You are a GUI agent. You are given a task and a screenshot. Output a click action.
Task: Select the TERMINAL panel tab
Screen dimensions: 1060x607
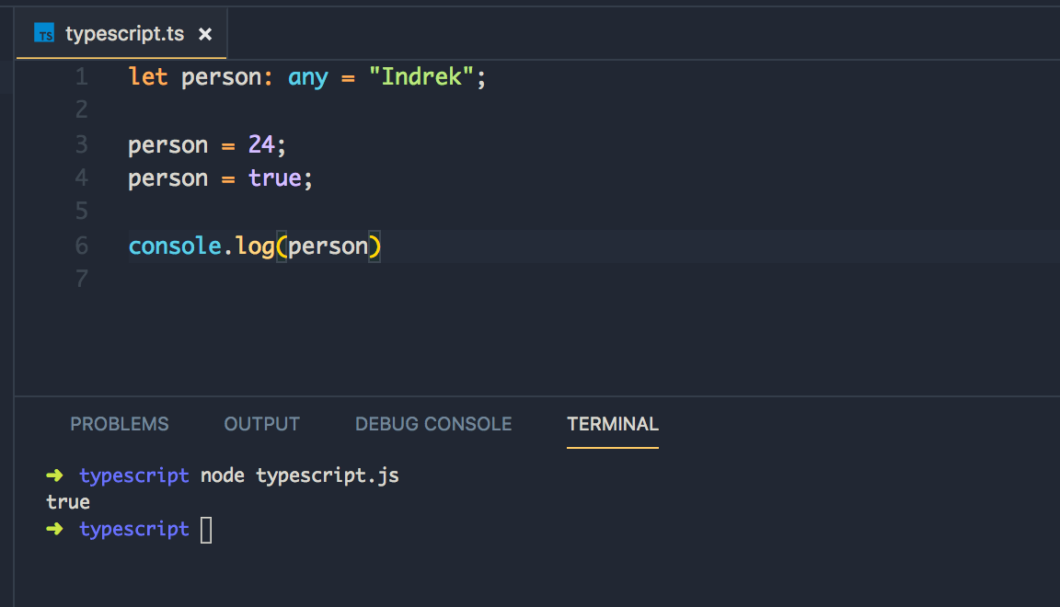(x=613, y=424)
